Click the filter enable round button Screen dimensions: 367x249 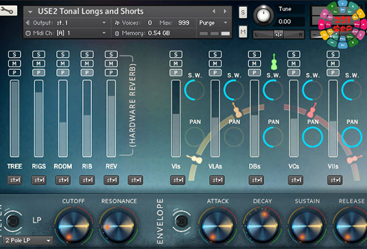(x=13, y=221)
